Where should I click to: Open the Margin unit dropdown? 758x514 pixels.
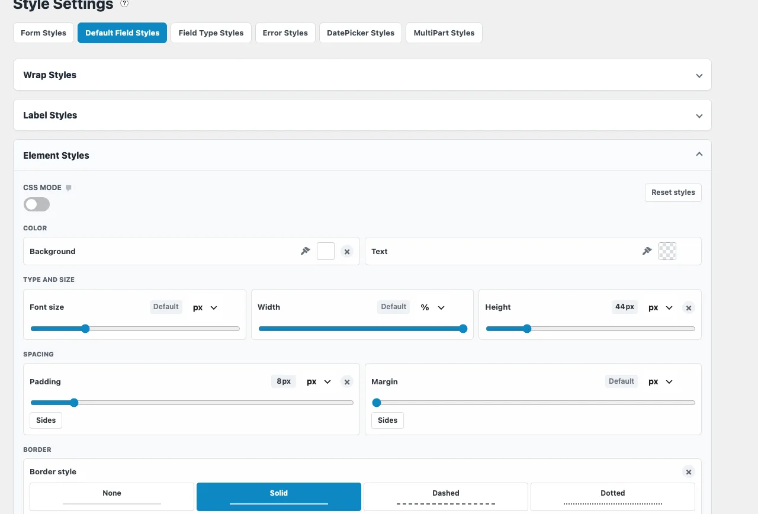661,382
